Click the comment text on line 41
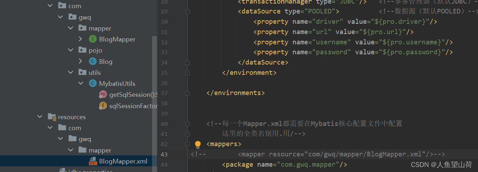Image resolution: width=478 pixels, height=172 pixels. [x=264, y=134]
